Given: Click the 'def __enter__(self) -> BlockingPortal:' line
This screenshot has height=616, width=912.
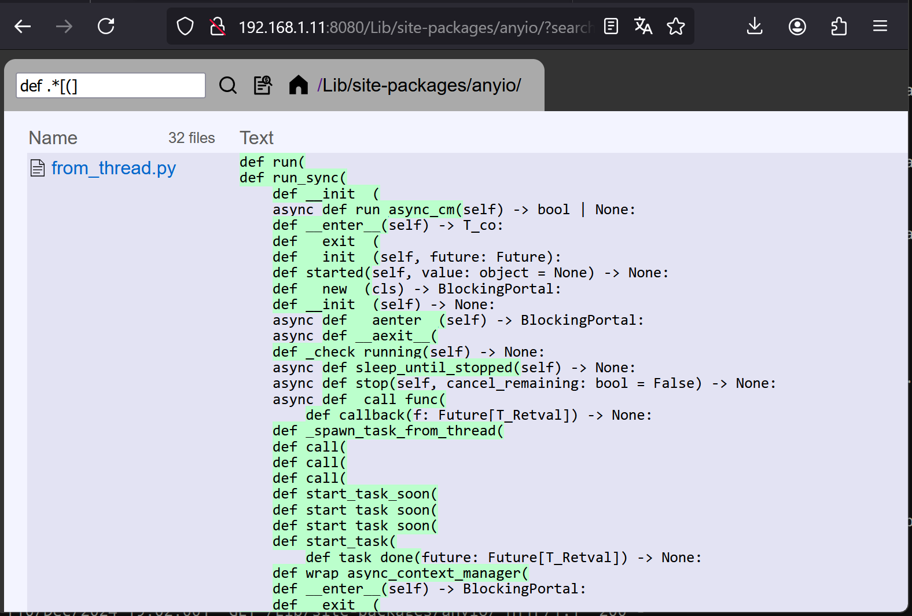Looking at the screenshot, I should [429, 589].
